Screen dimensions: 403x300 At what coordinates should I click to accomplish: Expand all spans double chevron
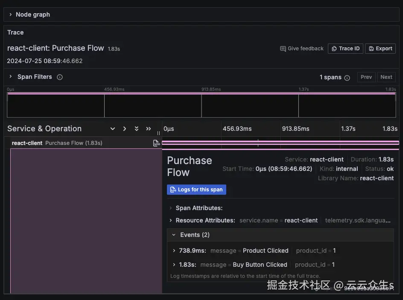[x=137, y=129]
